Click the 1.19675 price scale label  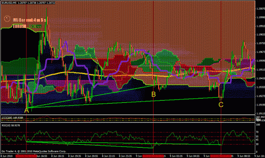coord(261,52)
